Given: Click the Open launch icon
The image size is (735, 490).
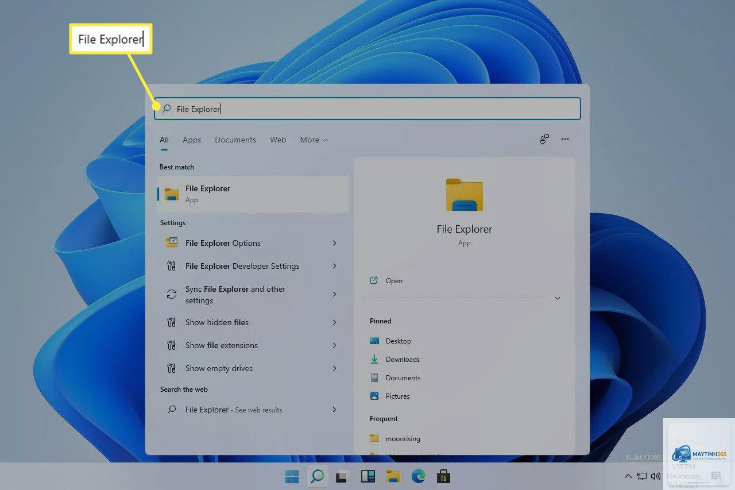Looking at the screenshot, I should point(374,280).
